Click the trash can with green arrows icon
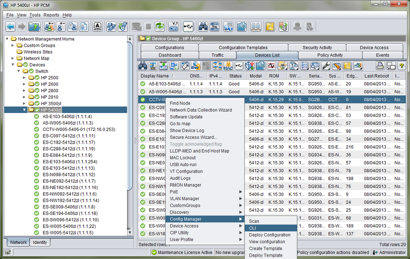Image resolution: width=410 pixels, height=259 pixels. point(283,27)
